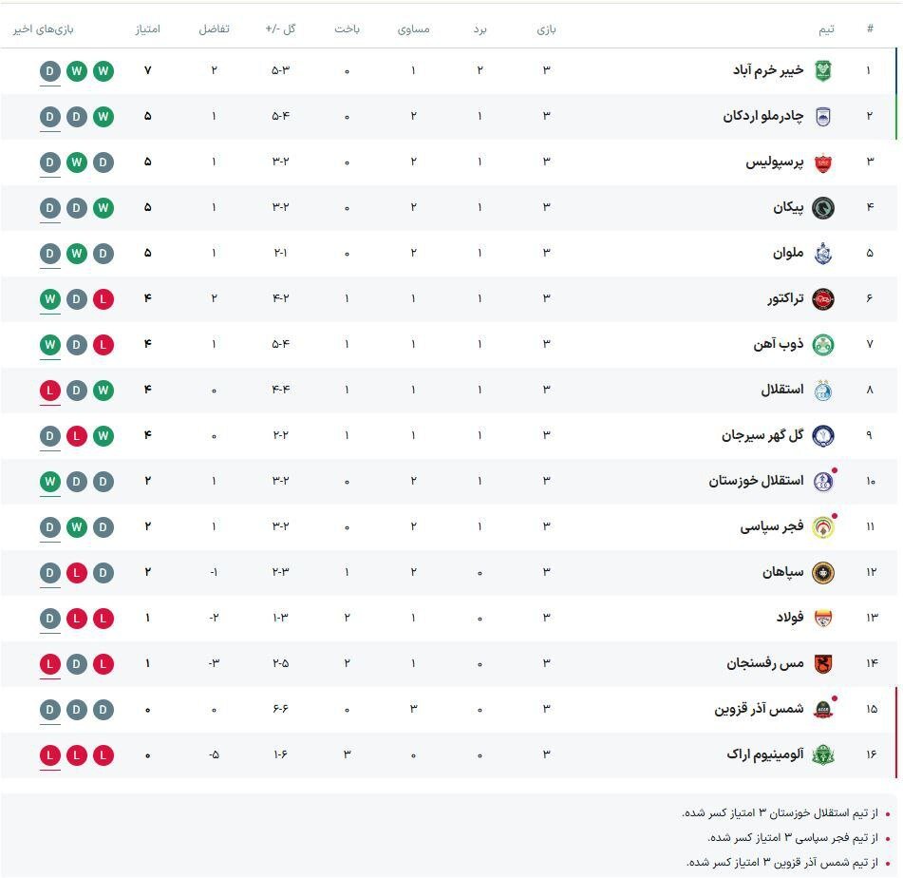The width and height of the screenshot is (903, 878).
Task: Click the Khaybar Khorramabad team logo
Action: 822,68
